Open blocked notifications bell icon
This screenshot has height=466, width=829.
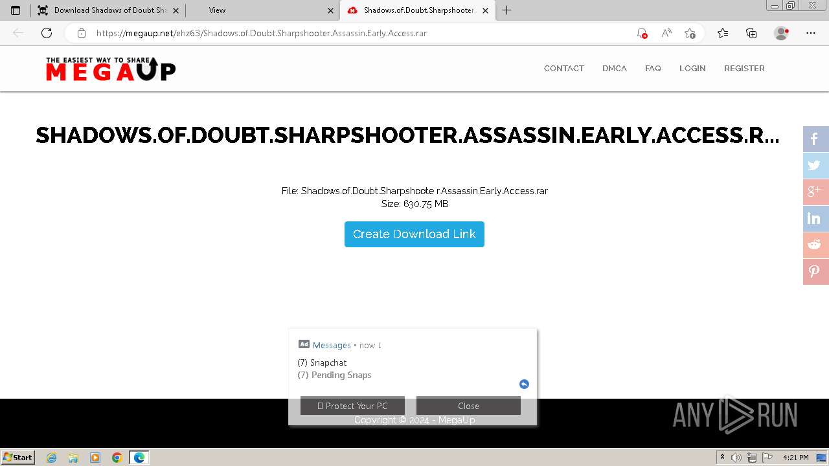click(x=642, y=33)
